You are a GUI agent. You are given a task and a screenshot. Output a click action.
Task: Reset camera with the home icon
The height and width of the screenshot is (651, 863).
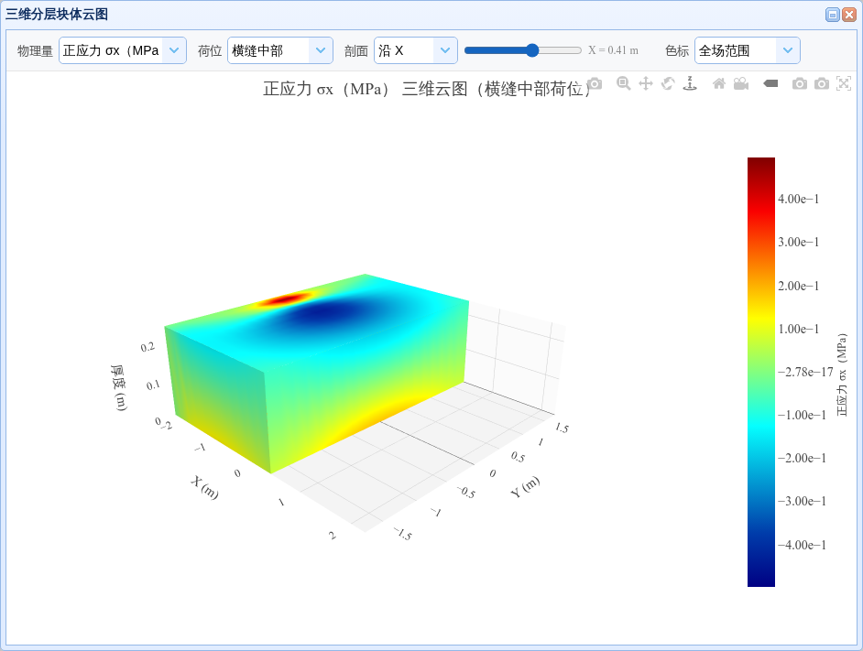point(719,83)
